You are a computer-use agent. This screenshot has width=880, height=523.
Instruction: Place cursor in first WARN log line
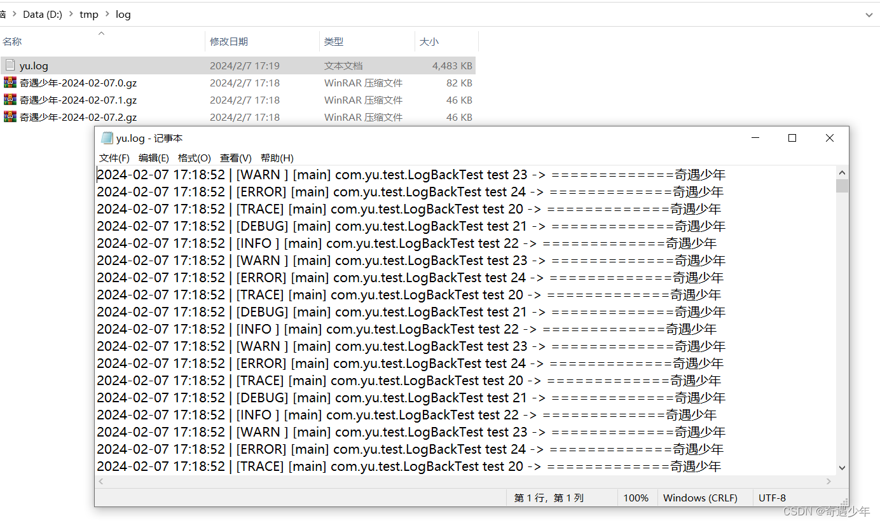pos(411,175)
